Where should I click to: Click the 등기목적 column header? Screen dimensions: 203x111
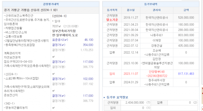(112, 10)
